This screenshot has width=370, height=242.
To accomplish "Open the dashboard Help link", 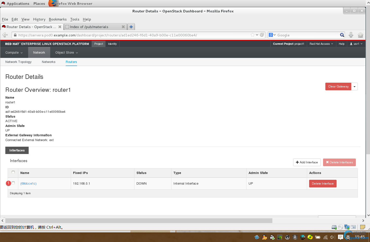I will [x=342, y=44].
